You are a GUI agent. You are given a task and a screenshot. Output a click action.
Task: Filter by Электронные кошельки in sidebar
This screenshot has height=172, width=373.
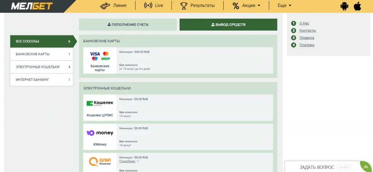point(42,67)
